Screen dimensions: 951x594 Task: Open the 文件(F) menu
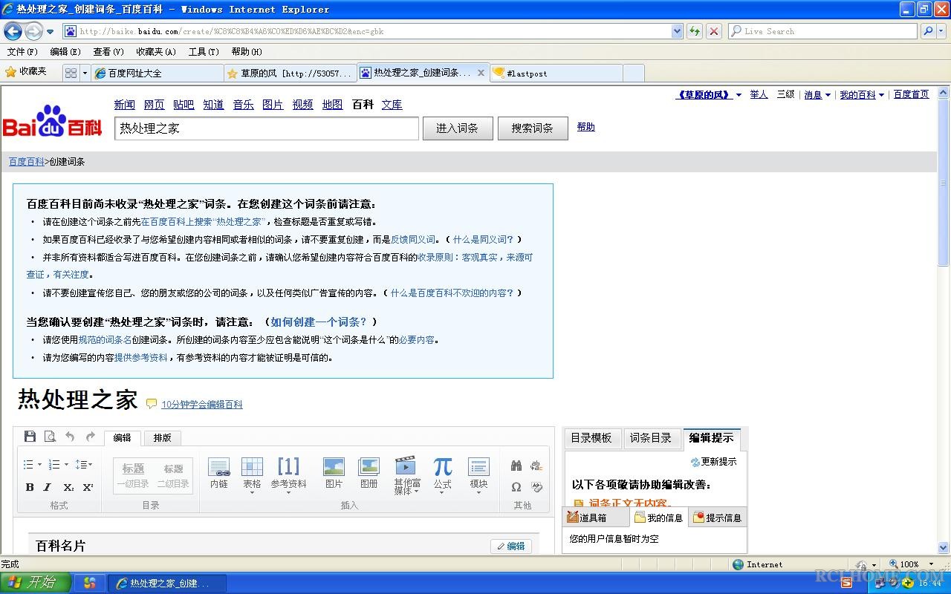(22, 52)
